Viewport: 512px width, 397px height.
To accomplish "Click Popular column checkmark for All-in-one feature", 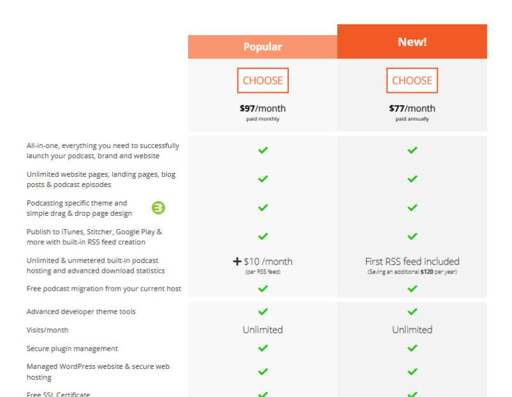I will [263, 150].
